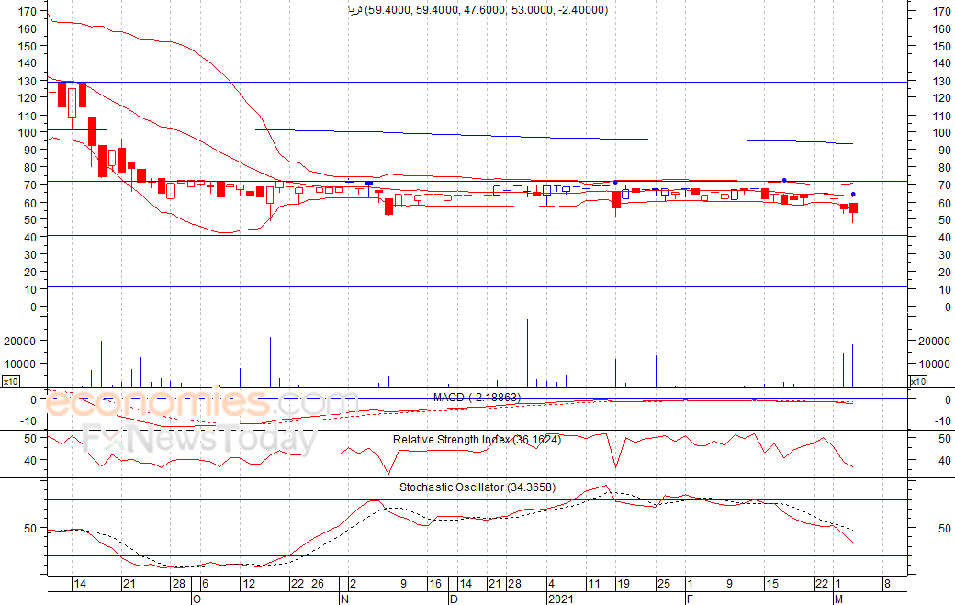Click the 100 value on right price axis
This screenshot has width=955, height=605.
click(x=941, y=133)
